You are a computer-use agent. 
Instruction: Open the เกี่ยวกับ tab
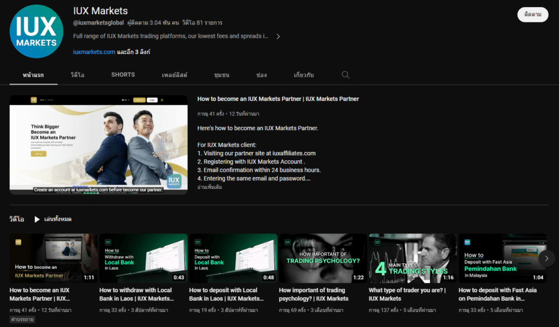tap(304, 75)
